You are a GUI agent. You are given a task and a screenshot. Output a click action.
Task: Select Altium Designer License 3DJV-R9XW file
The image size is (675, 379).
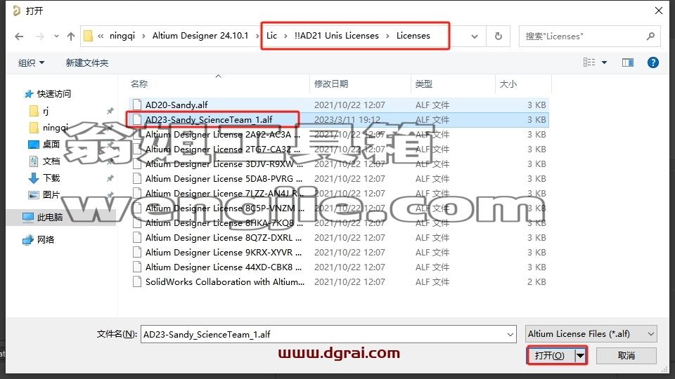(338, 164)
